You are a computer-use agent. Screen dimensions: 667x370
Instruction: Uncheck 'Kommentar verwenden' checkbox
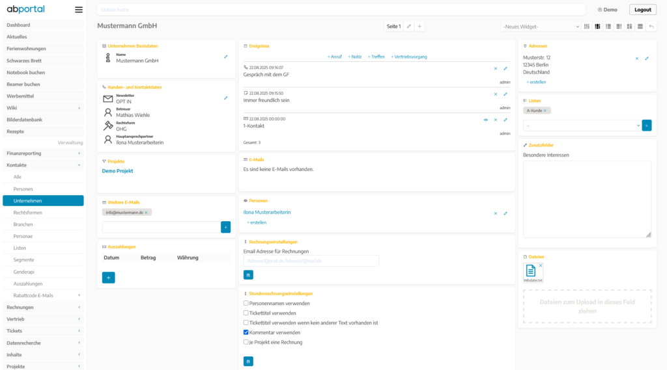click(x=246, y=332)
